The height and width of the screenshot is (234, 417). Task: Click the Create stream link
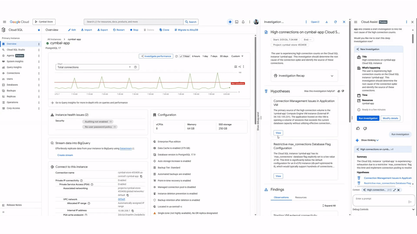(65, 155)
